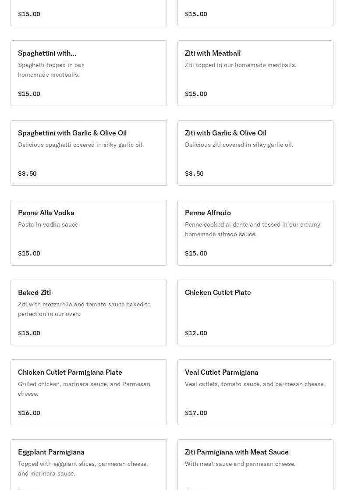Select the Penne Alfredo dish card
This screenshot has height=490, width=344.
pos(255,233)
